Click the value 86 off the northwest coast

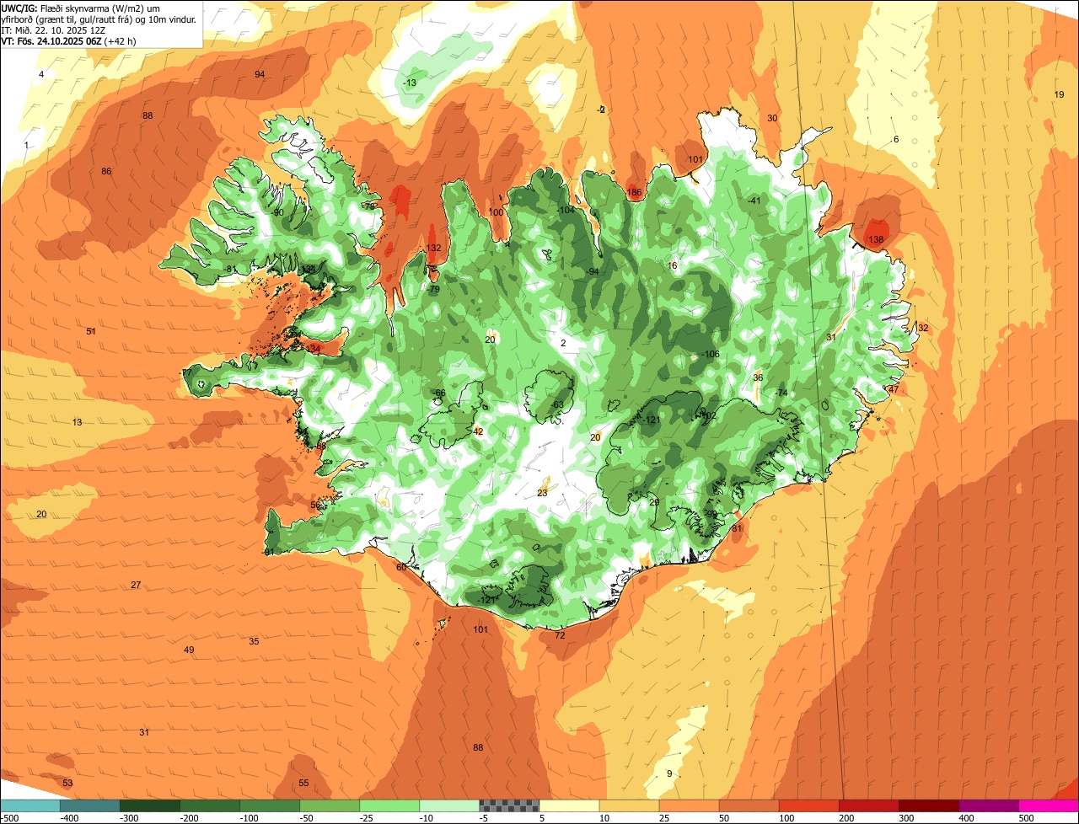pos(106,171)
